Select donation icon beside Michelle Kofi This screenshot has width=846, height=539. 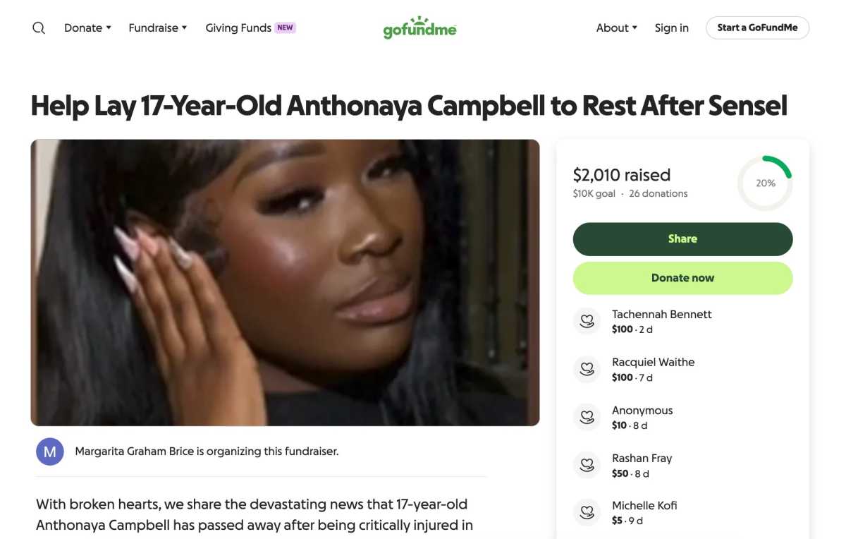tap(587, 513)
